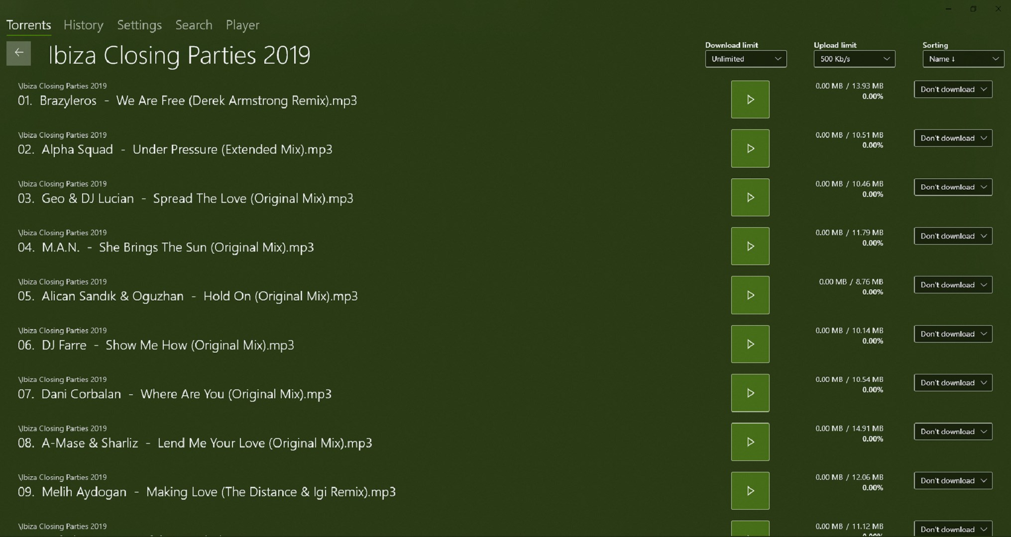Play track 06 DJ Farre Show Me How
This screenshot has width=1011, height=537.
click(750, 344)
